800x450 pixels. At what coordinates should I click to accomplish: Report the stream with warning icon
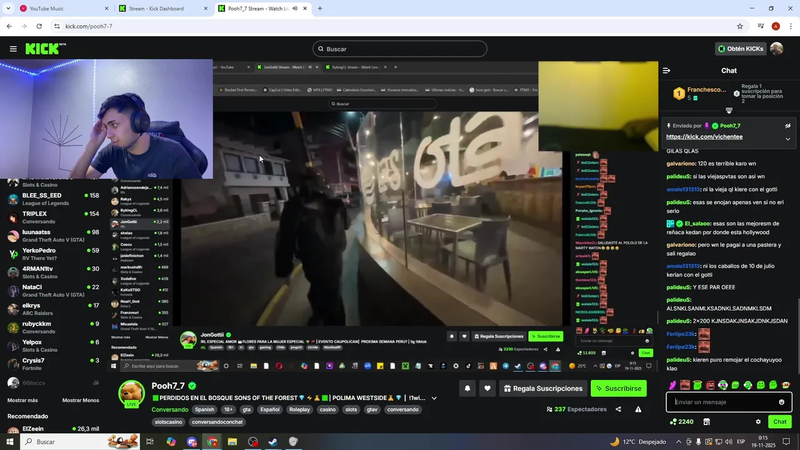[x=638, y=409]
